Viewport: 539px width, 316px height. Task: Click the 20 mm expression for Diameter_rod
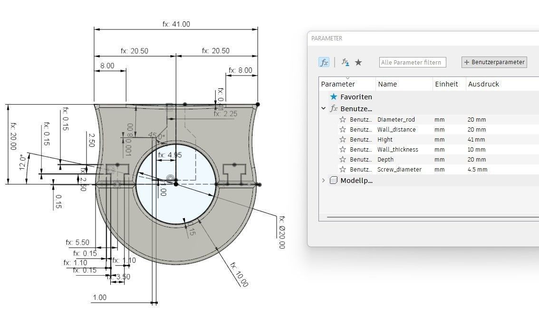476,120
